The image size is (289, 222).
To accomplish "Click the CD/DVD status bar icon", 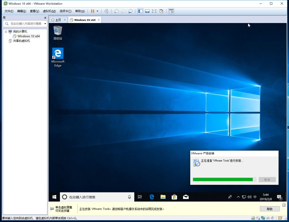I will coord(258,218).
